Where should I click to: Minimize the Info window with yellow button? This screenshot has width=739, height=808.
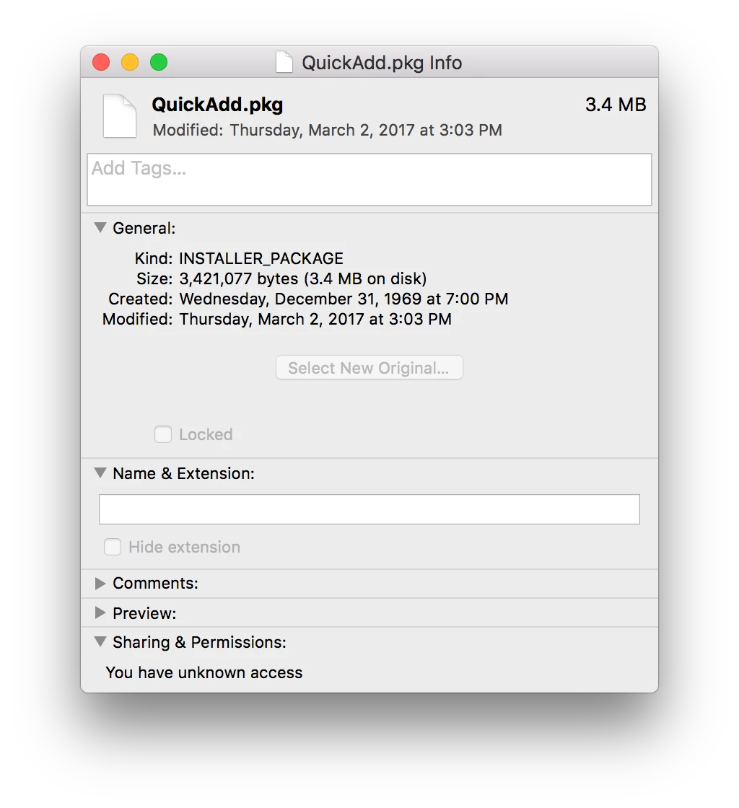pos(130,62)
